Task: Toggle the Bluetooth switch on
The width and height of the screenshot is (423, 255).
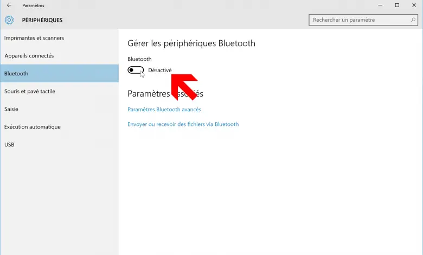Action: pos(136,70)
